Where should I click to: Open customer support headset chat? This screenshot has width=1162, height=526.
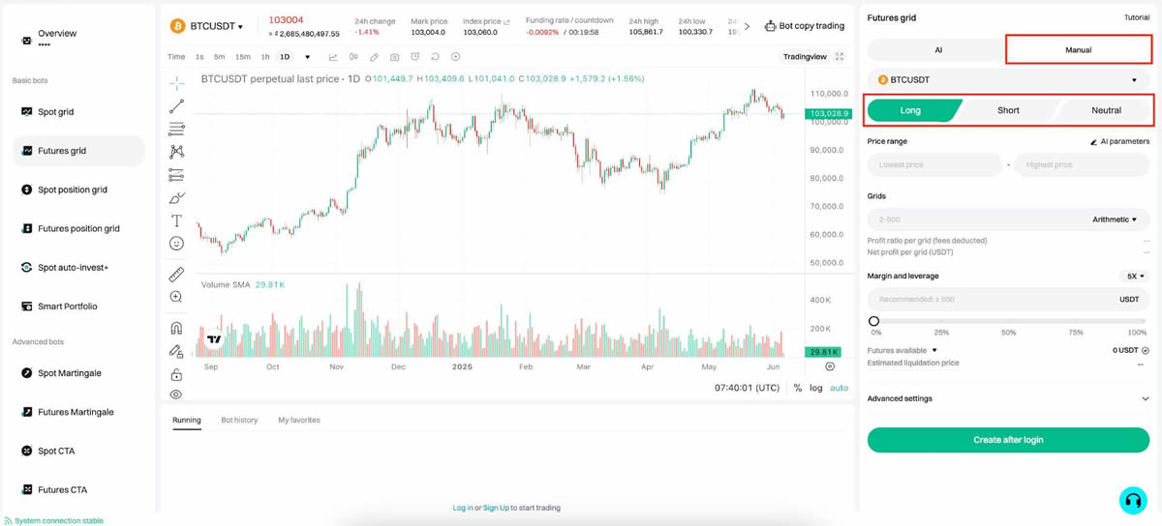coord(1132,500)
